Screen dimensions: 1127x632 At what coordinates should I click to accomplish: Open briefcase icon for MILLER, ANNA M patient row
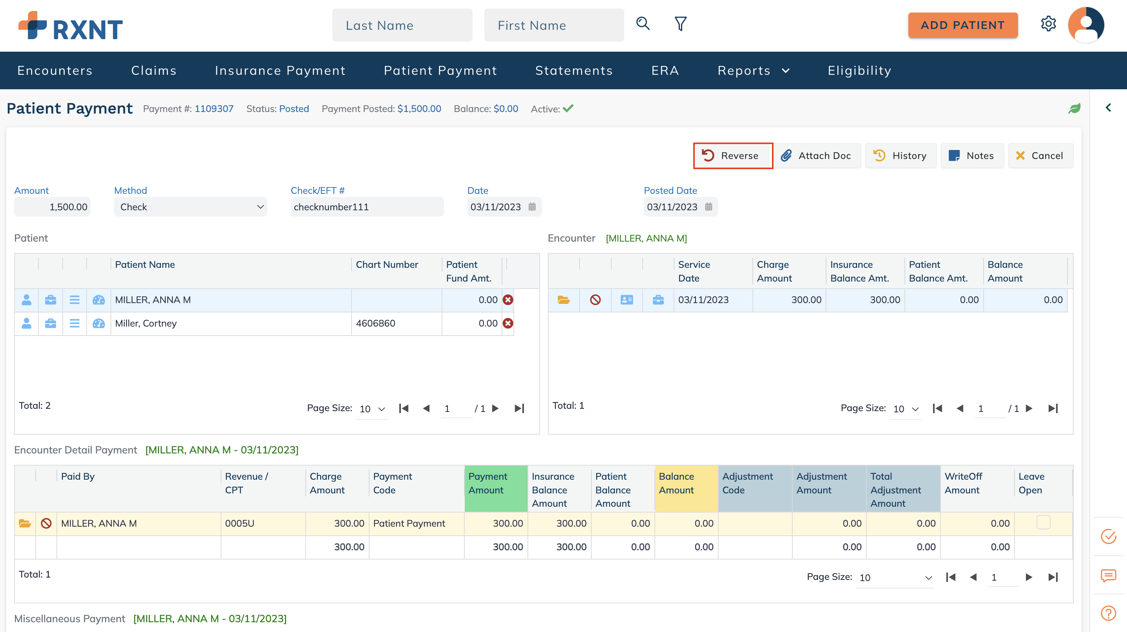pos(50,300)
